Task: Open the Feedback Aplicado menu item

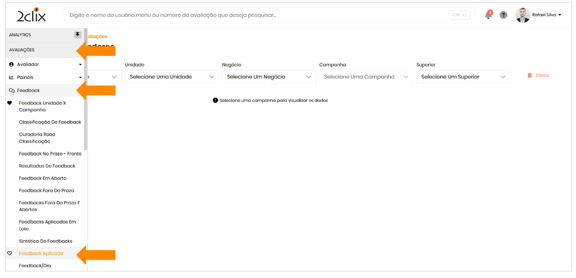Action: point(41,254)
